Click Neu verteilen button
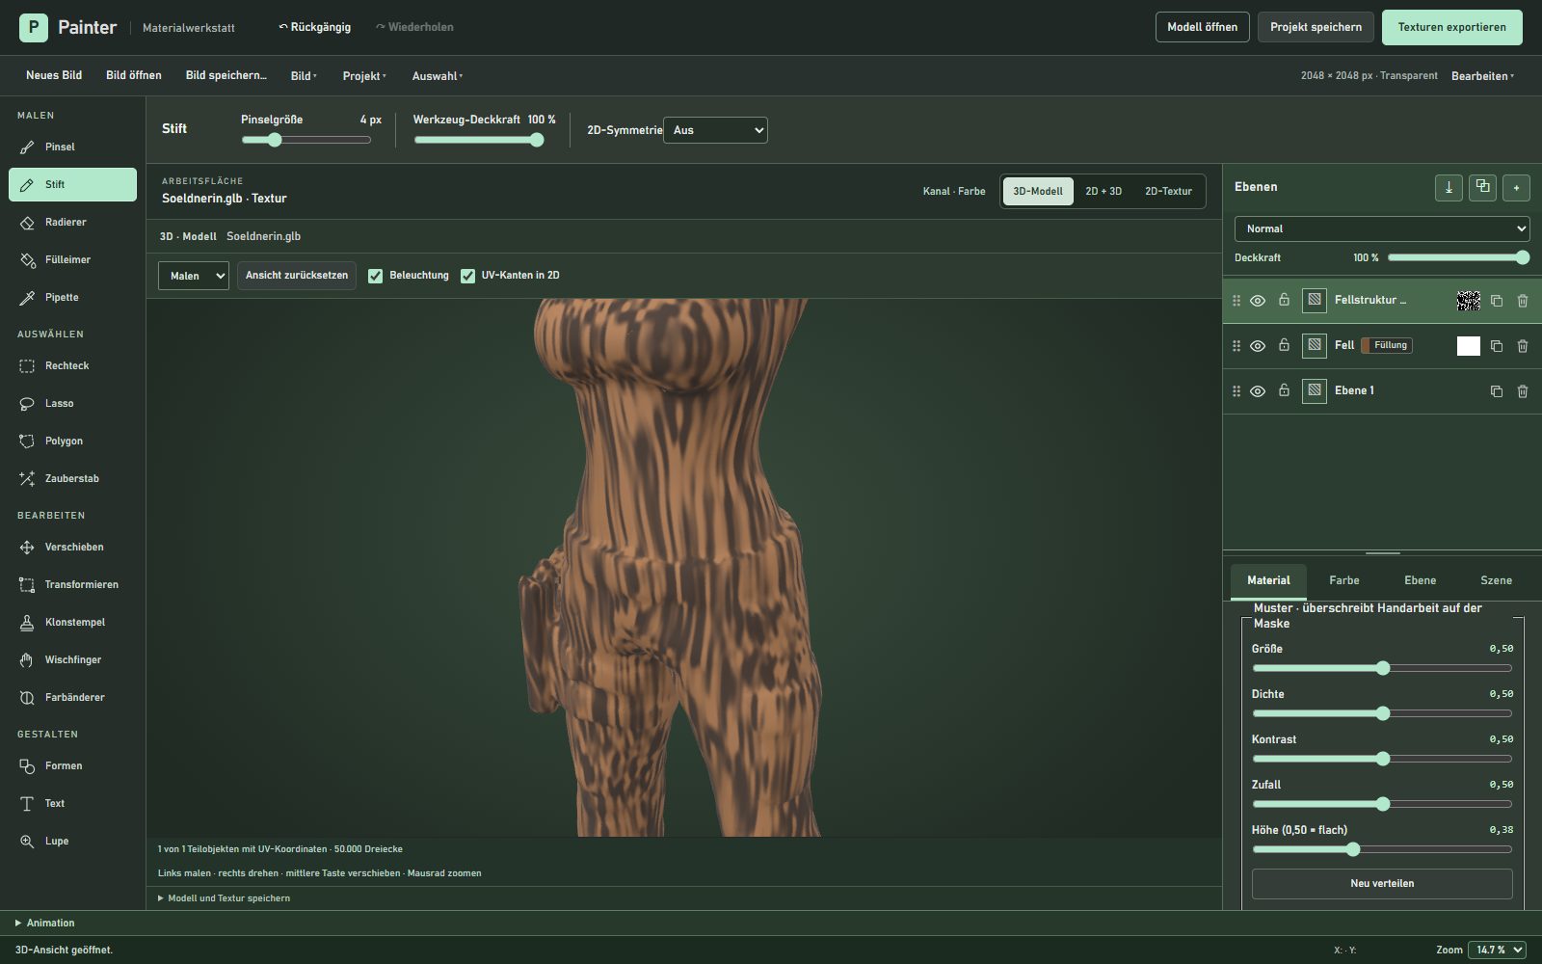This screenshot has width=1542, height=964. pyautogui.click(x=1382, y=883)
